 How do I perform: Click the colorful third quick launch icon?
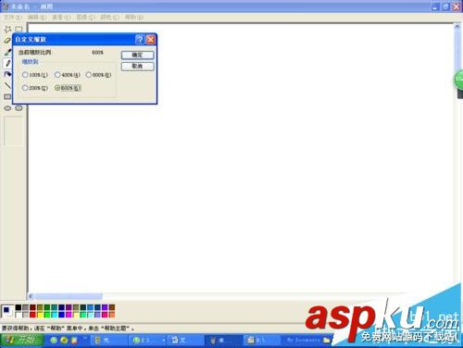(x=74, y=341)
